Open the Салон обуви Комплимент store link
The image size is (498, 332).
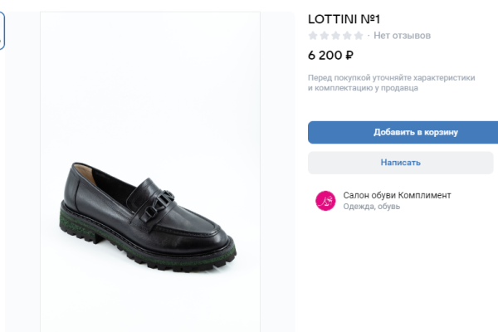[x=397, y=195]
